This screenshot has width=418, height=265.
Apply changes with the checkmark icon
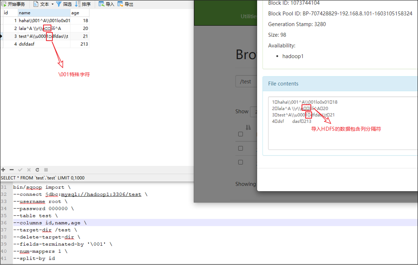(x=20, y=170)
